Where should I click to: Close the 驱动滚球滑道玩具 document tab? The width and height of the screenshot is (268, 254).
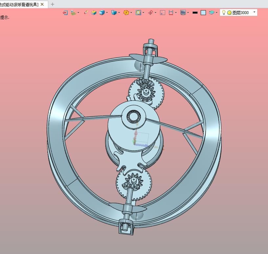click(x=42, y=4)
